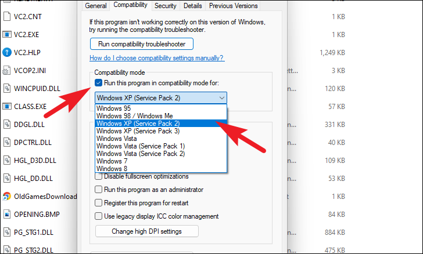This screenshot has height=254, width=423.
Task: Click the 1,249 KB size value
Action: click(x=332, y=53)
